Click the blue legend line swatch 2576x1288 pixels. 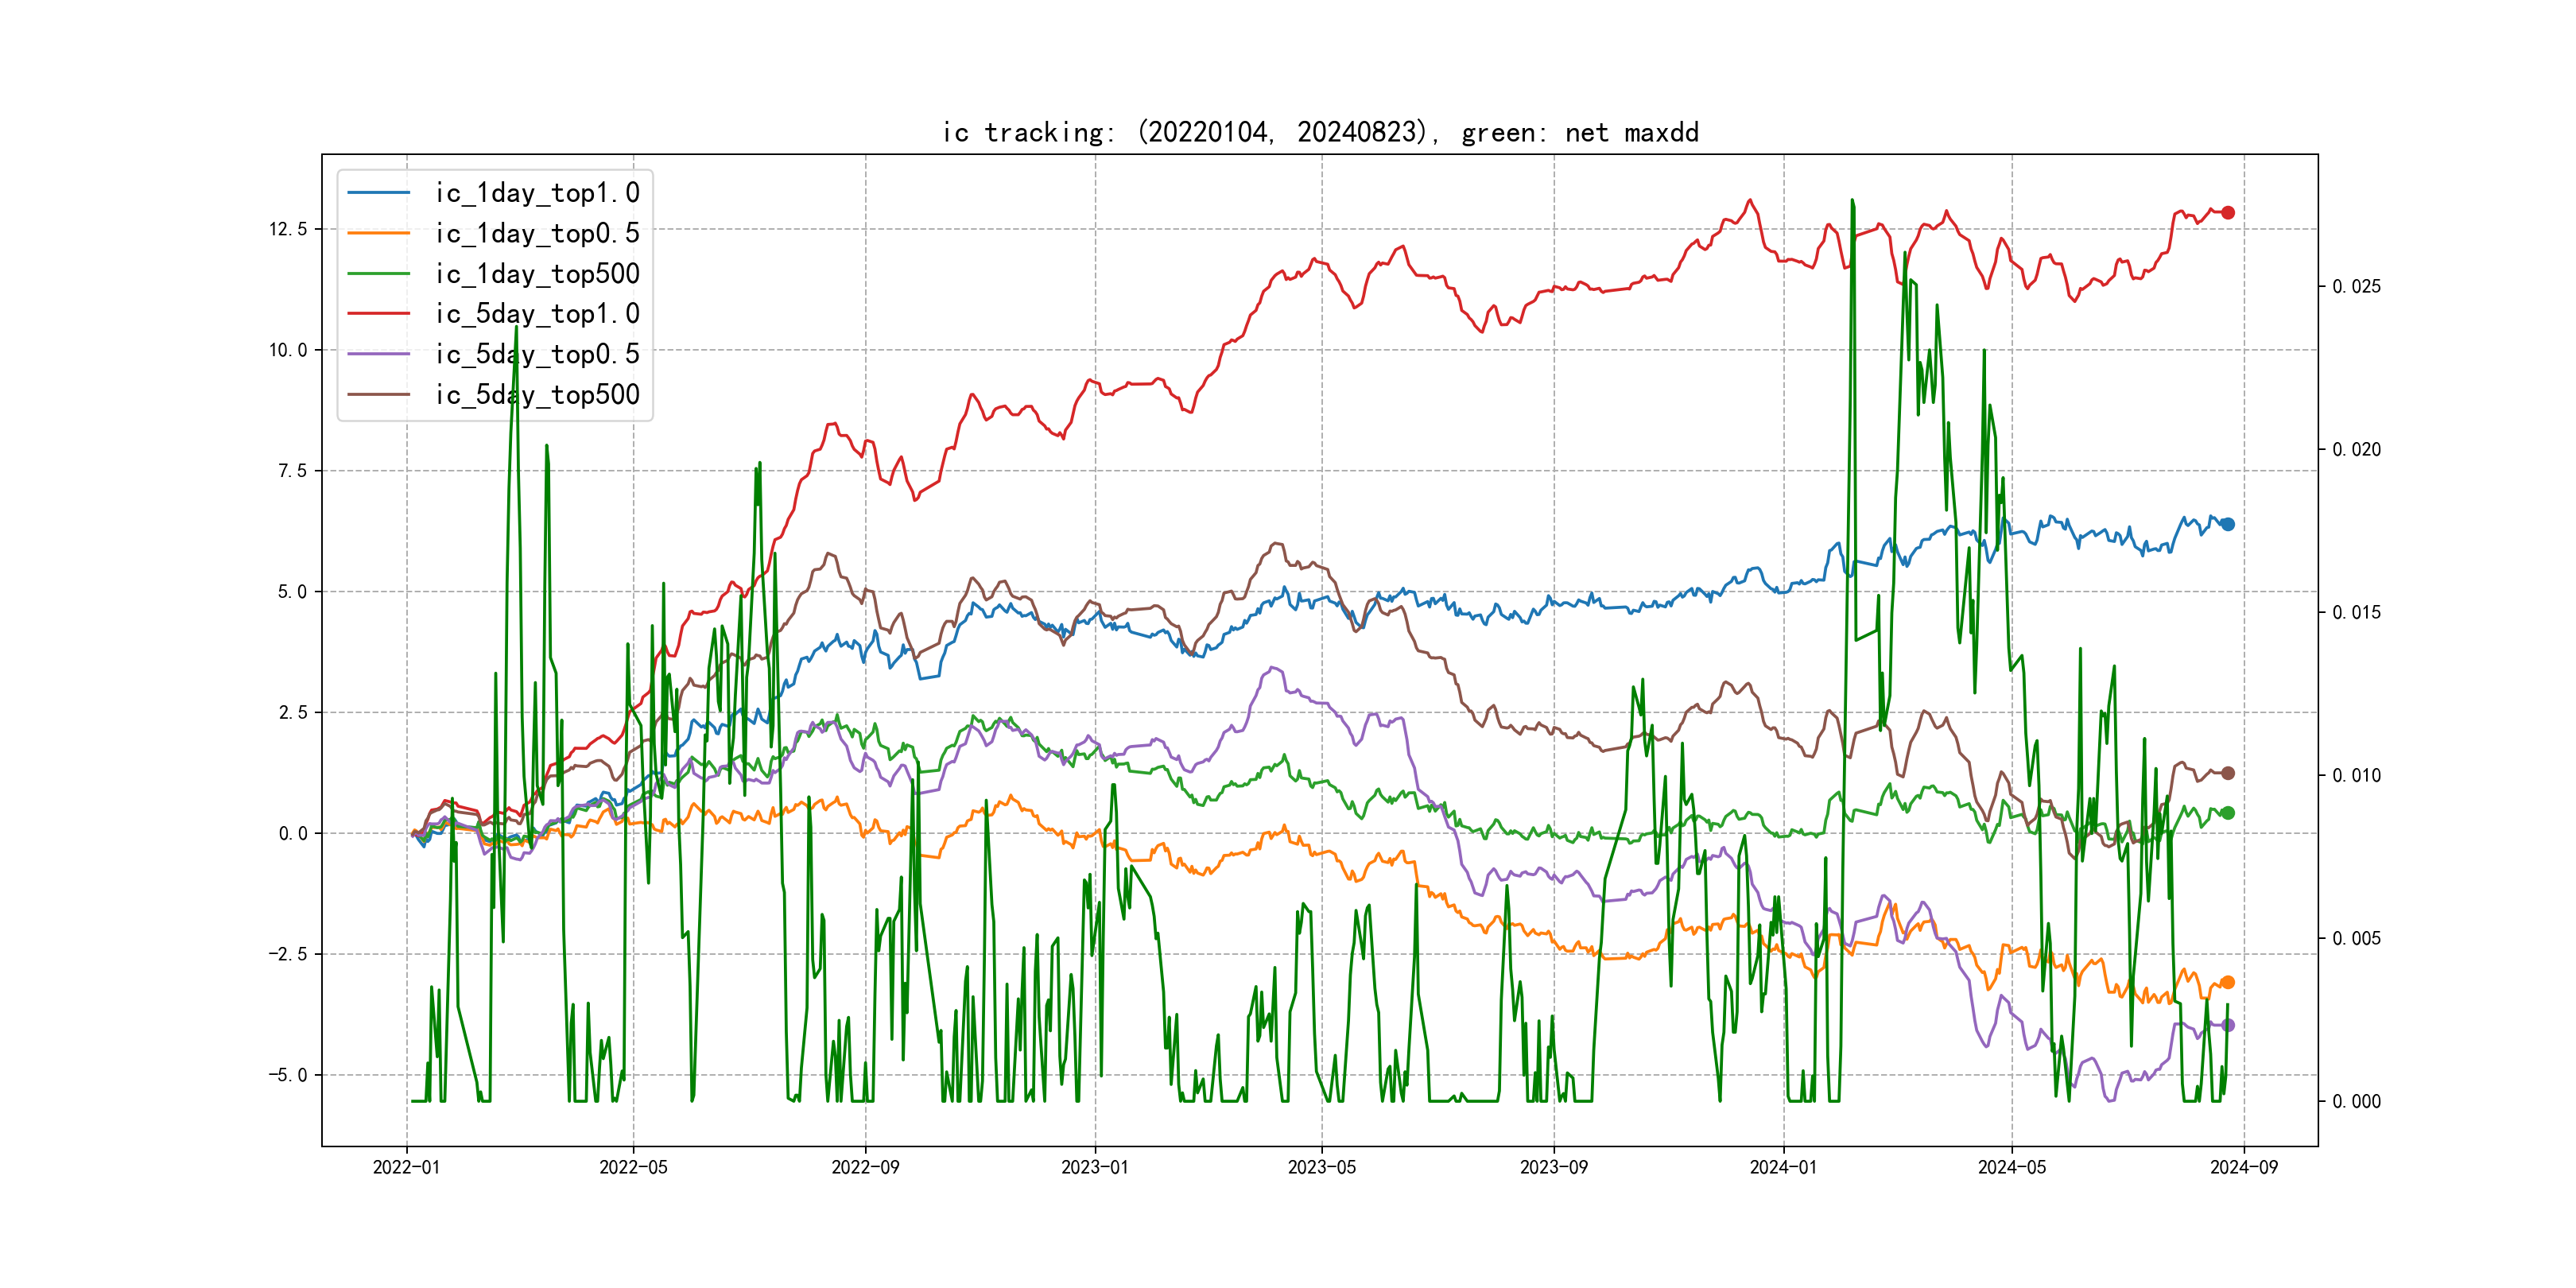pos(379,193)
